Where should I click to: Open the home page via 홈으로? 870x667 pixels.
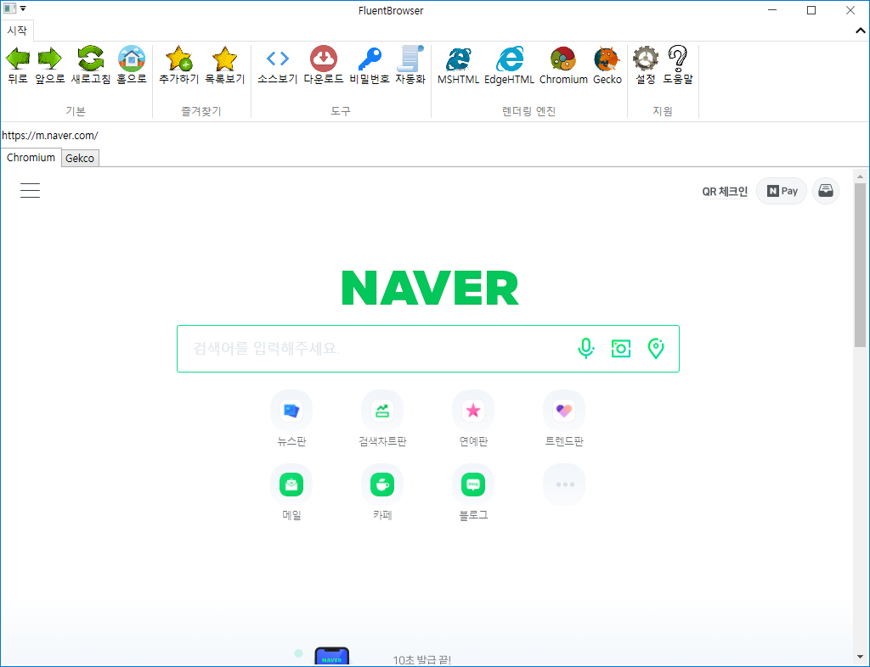click(132, 64)
